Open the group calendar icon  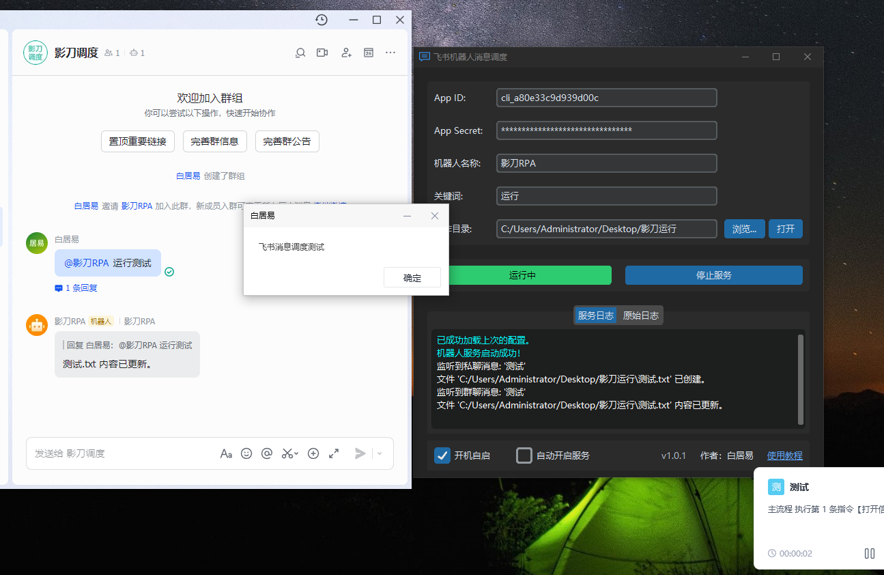369,53
